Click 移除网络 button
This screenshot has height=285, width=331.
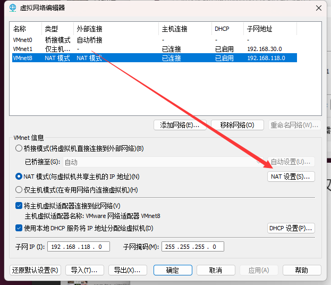(237, 125)
